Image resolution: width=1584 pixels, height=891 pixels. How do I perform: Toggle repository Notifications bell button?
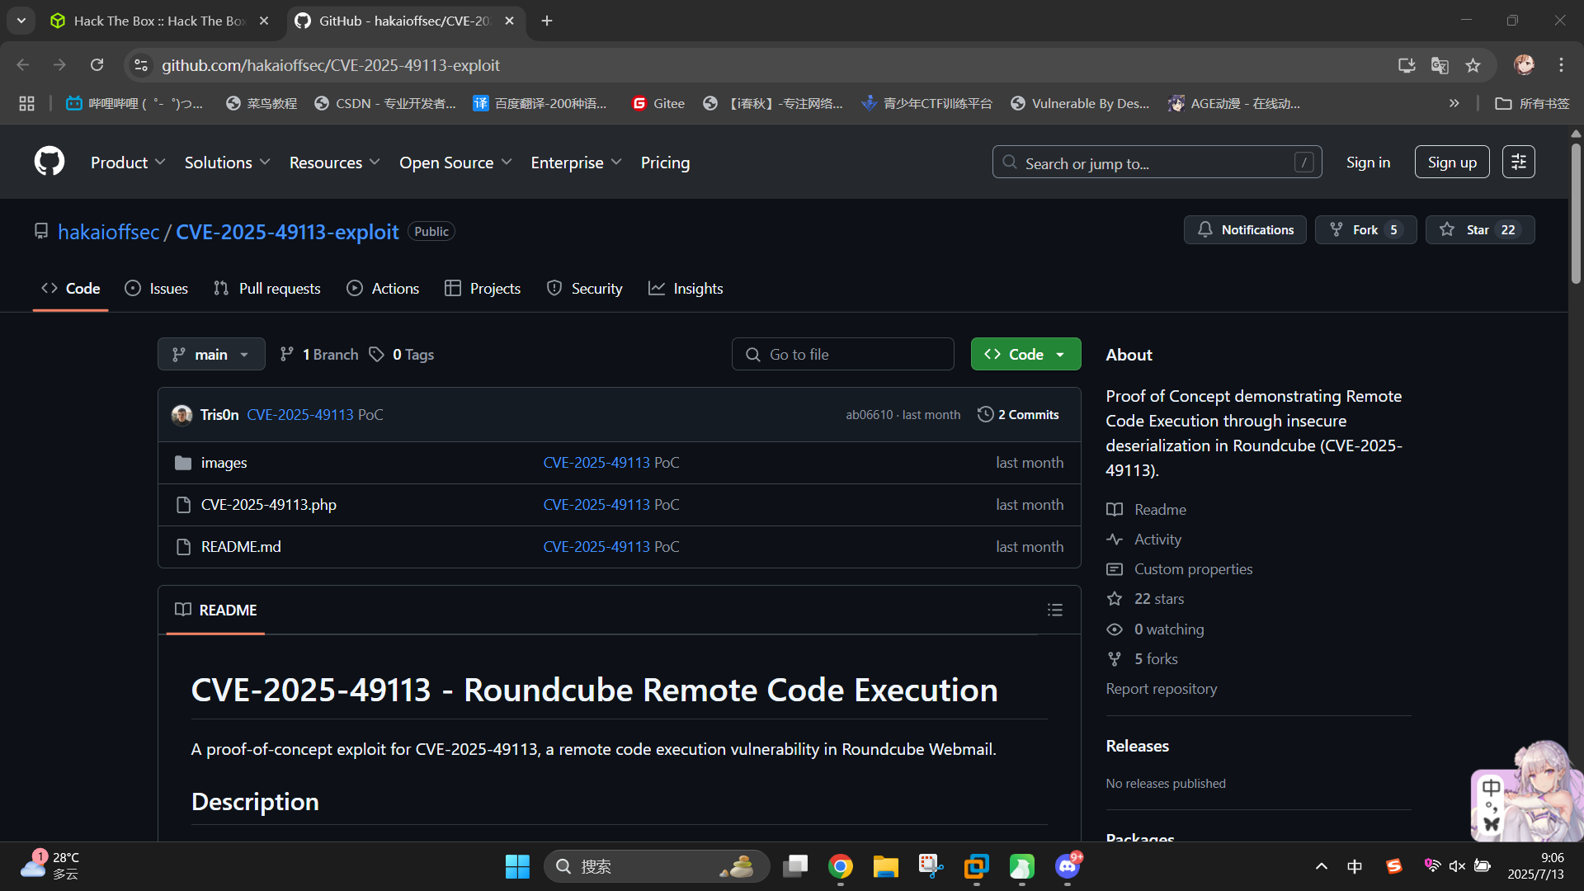point(1245,230)
